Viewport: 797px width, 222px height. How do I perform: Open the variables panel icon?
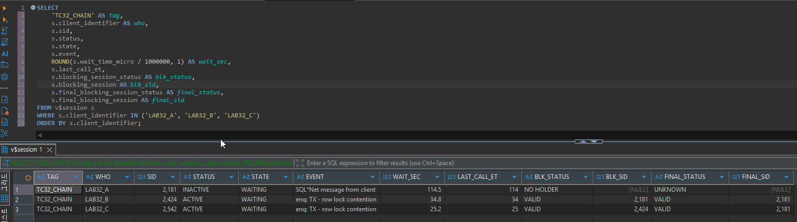point(5,122)
